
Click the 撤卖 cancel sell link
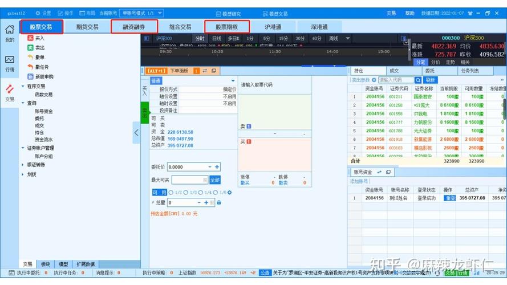[x=283, y=183]
